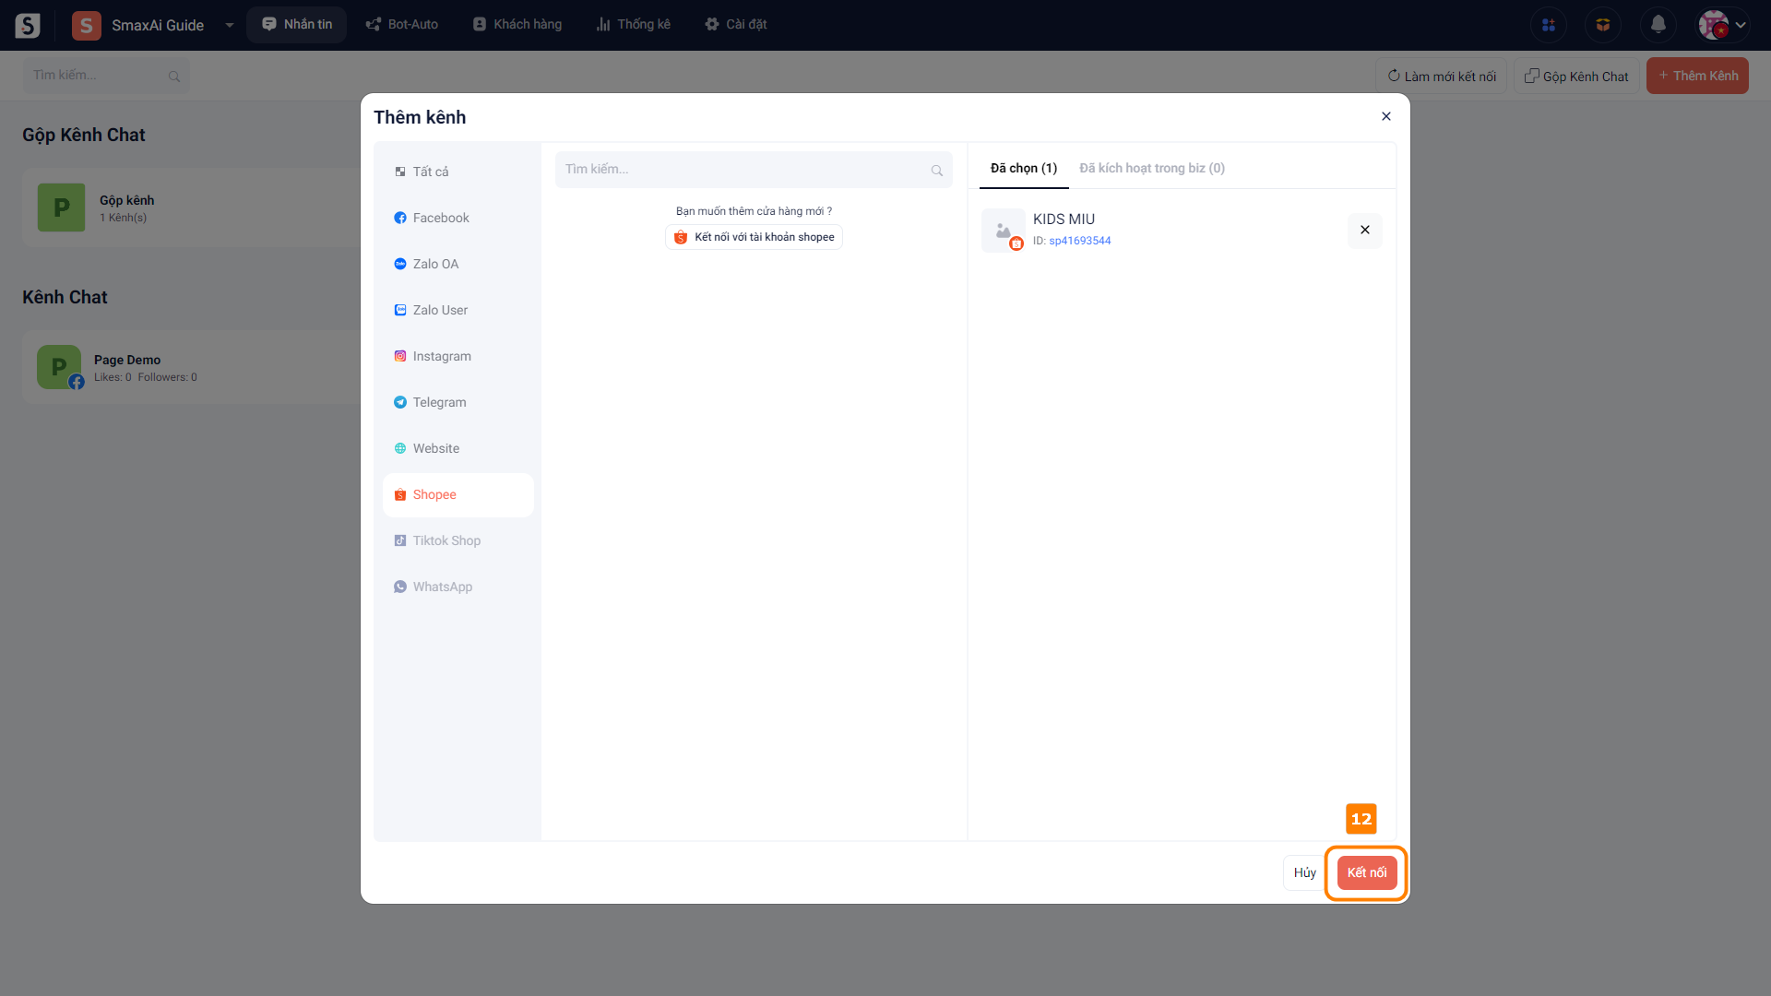Screen dimensions: 1771x996
Task: Open the user avatar account menu
Action: click(x=1722, y=25)
